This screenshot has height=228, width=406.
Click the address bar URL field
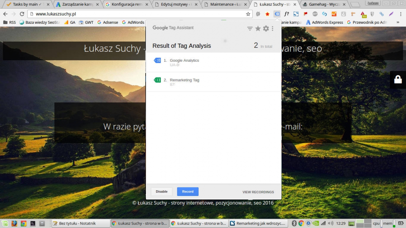[140, 14]
